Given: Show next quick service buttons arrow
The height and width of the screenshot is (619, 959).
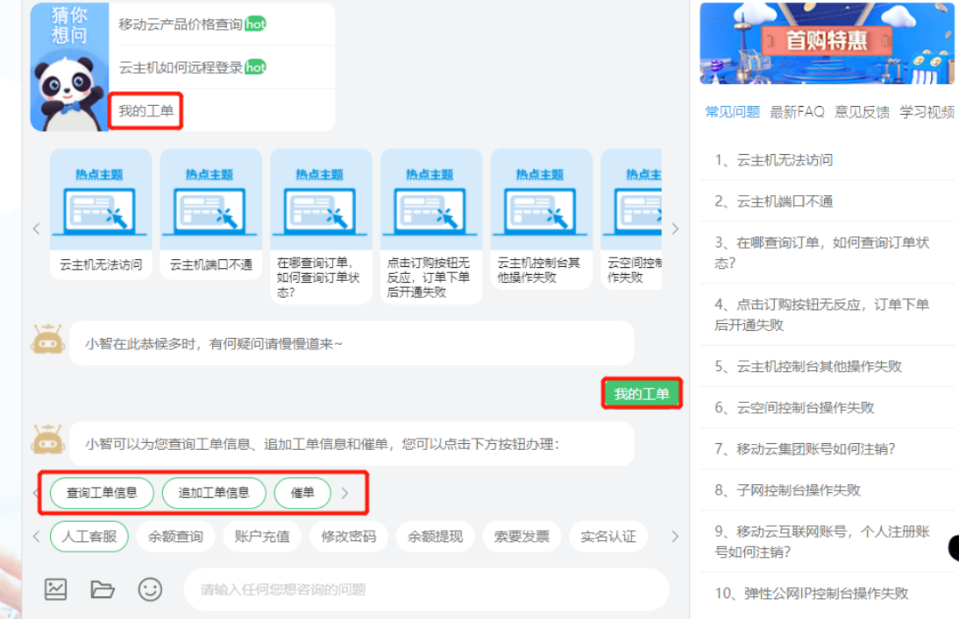Looking at the screenshot, I should tap(674, 536).
